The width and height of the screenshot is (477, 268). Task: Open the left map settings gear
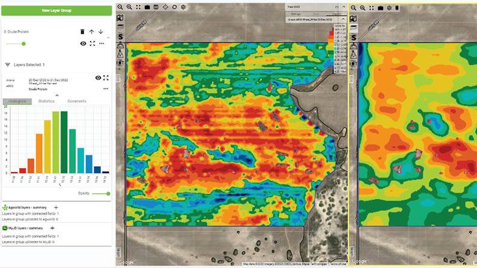click(183, 7)
